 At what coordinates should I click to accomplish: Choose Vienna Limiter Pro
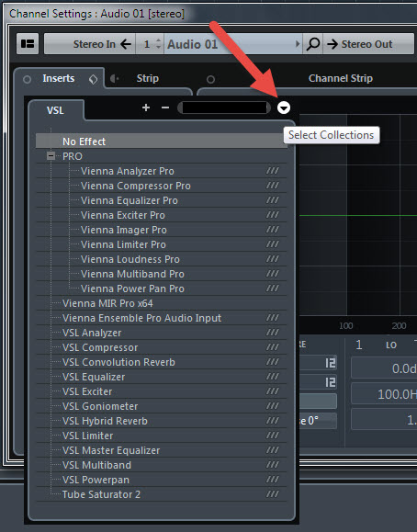(x=162, y=244)
